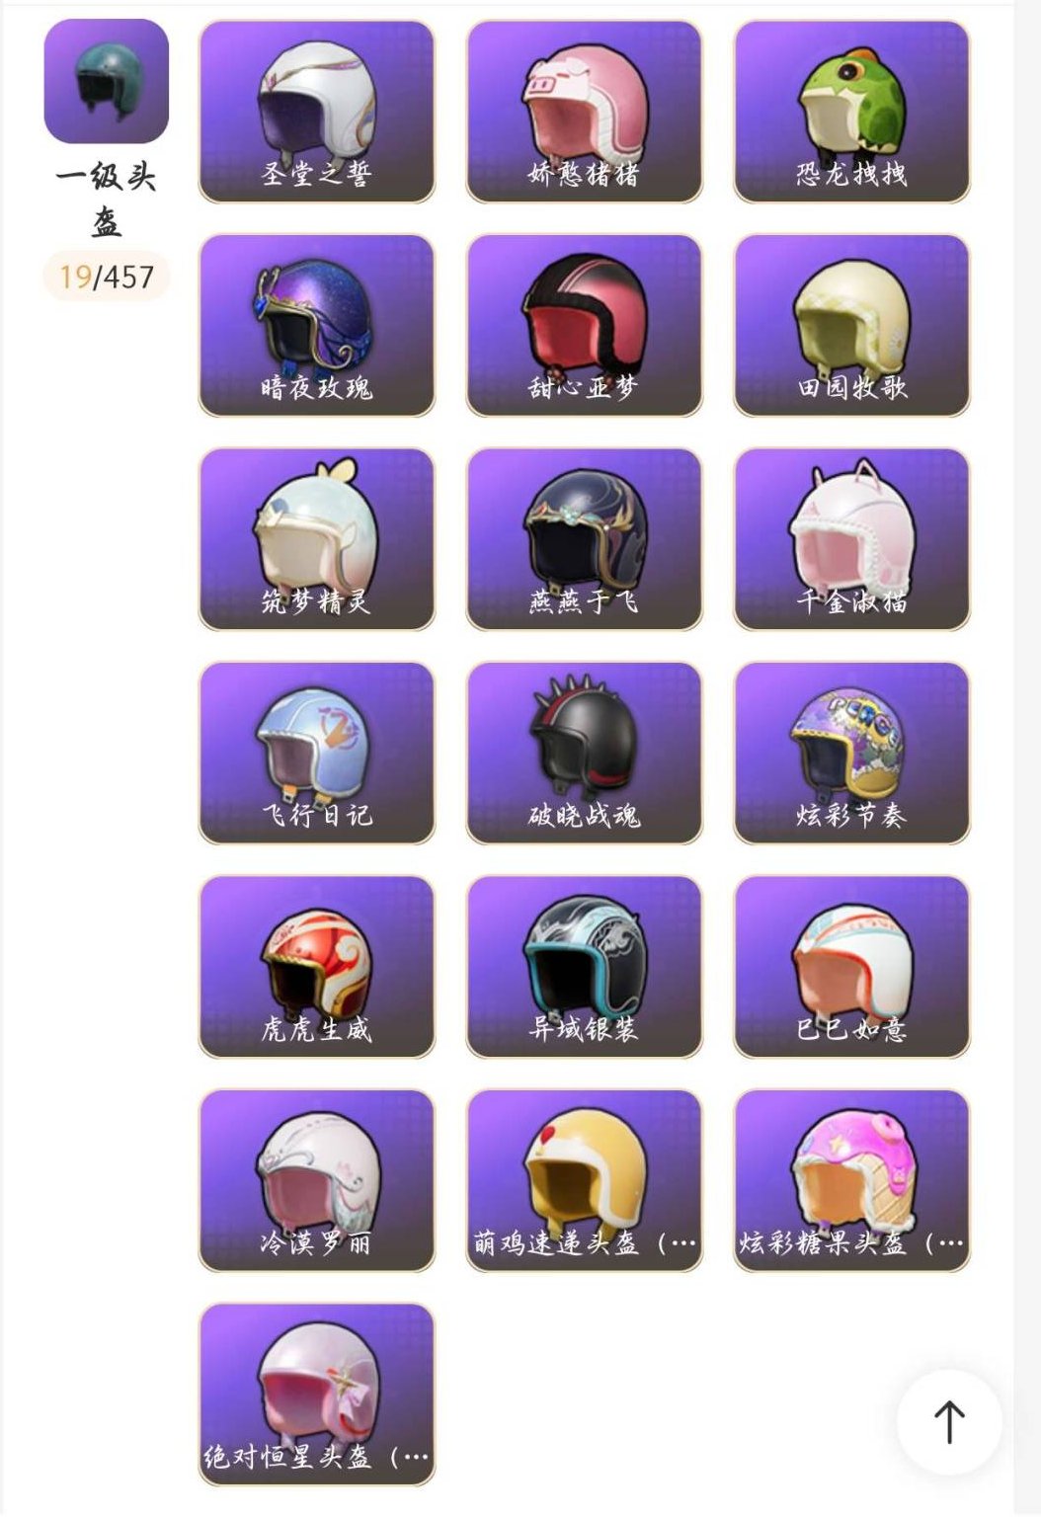
Task: Select the 燕燕于飞 dark helmet
Action: pyautogui.click(x=585, y=539)
